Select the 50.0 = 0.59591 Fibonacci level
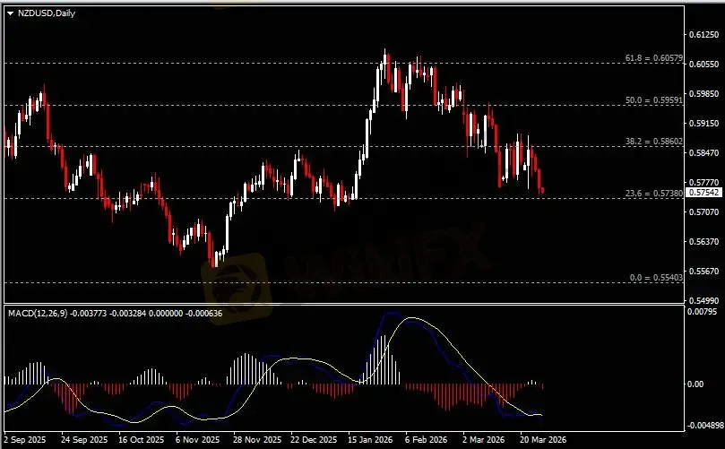The width and height of the screenshot is (725, 449). 654,100
